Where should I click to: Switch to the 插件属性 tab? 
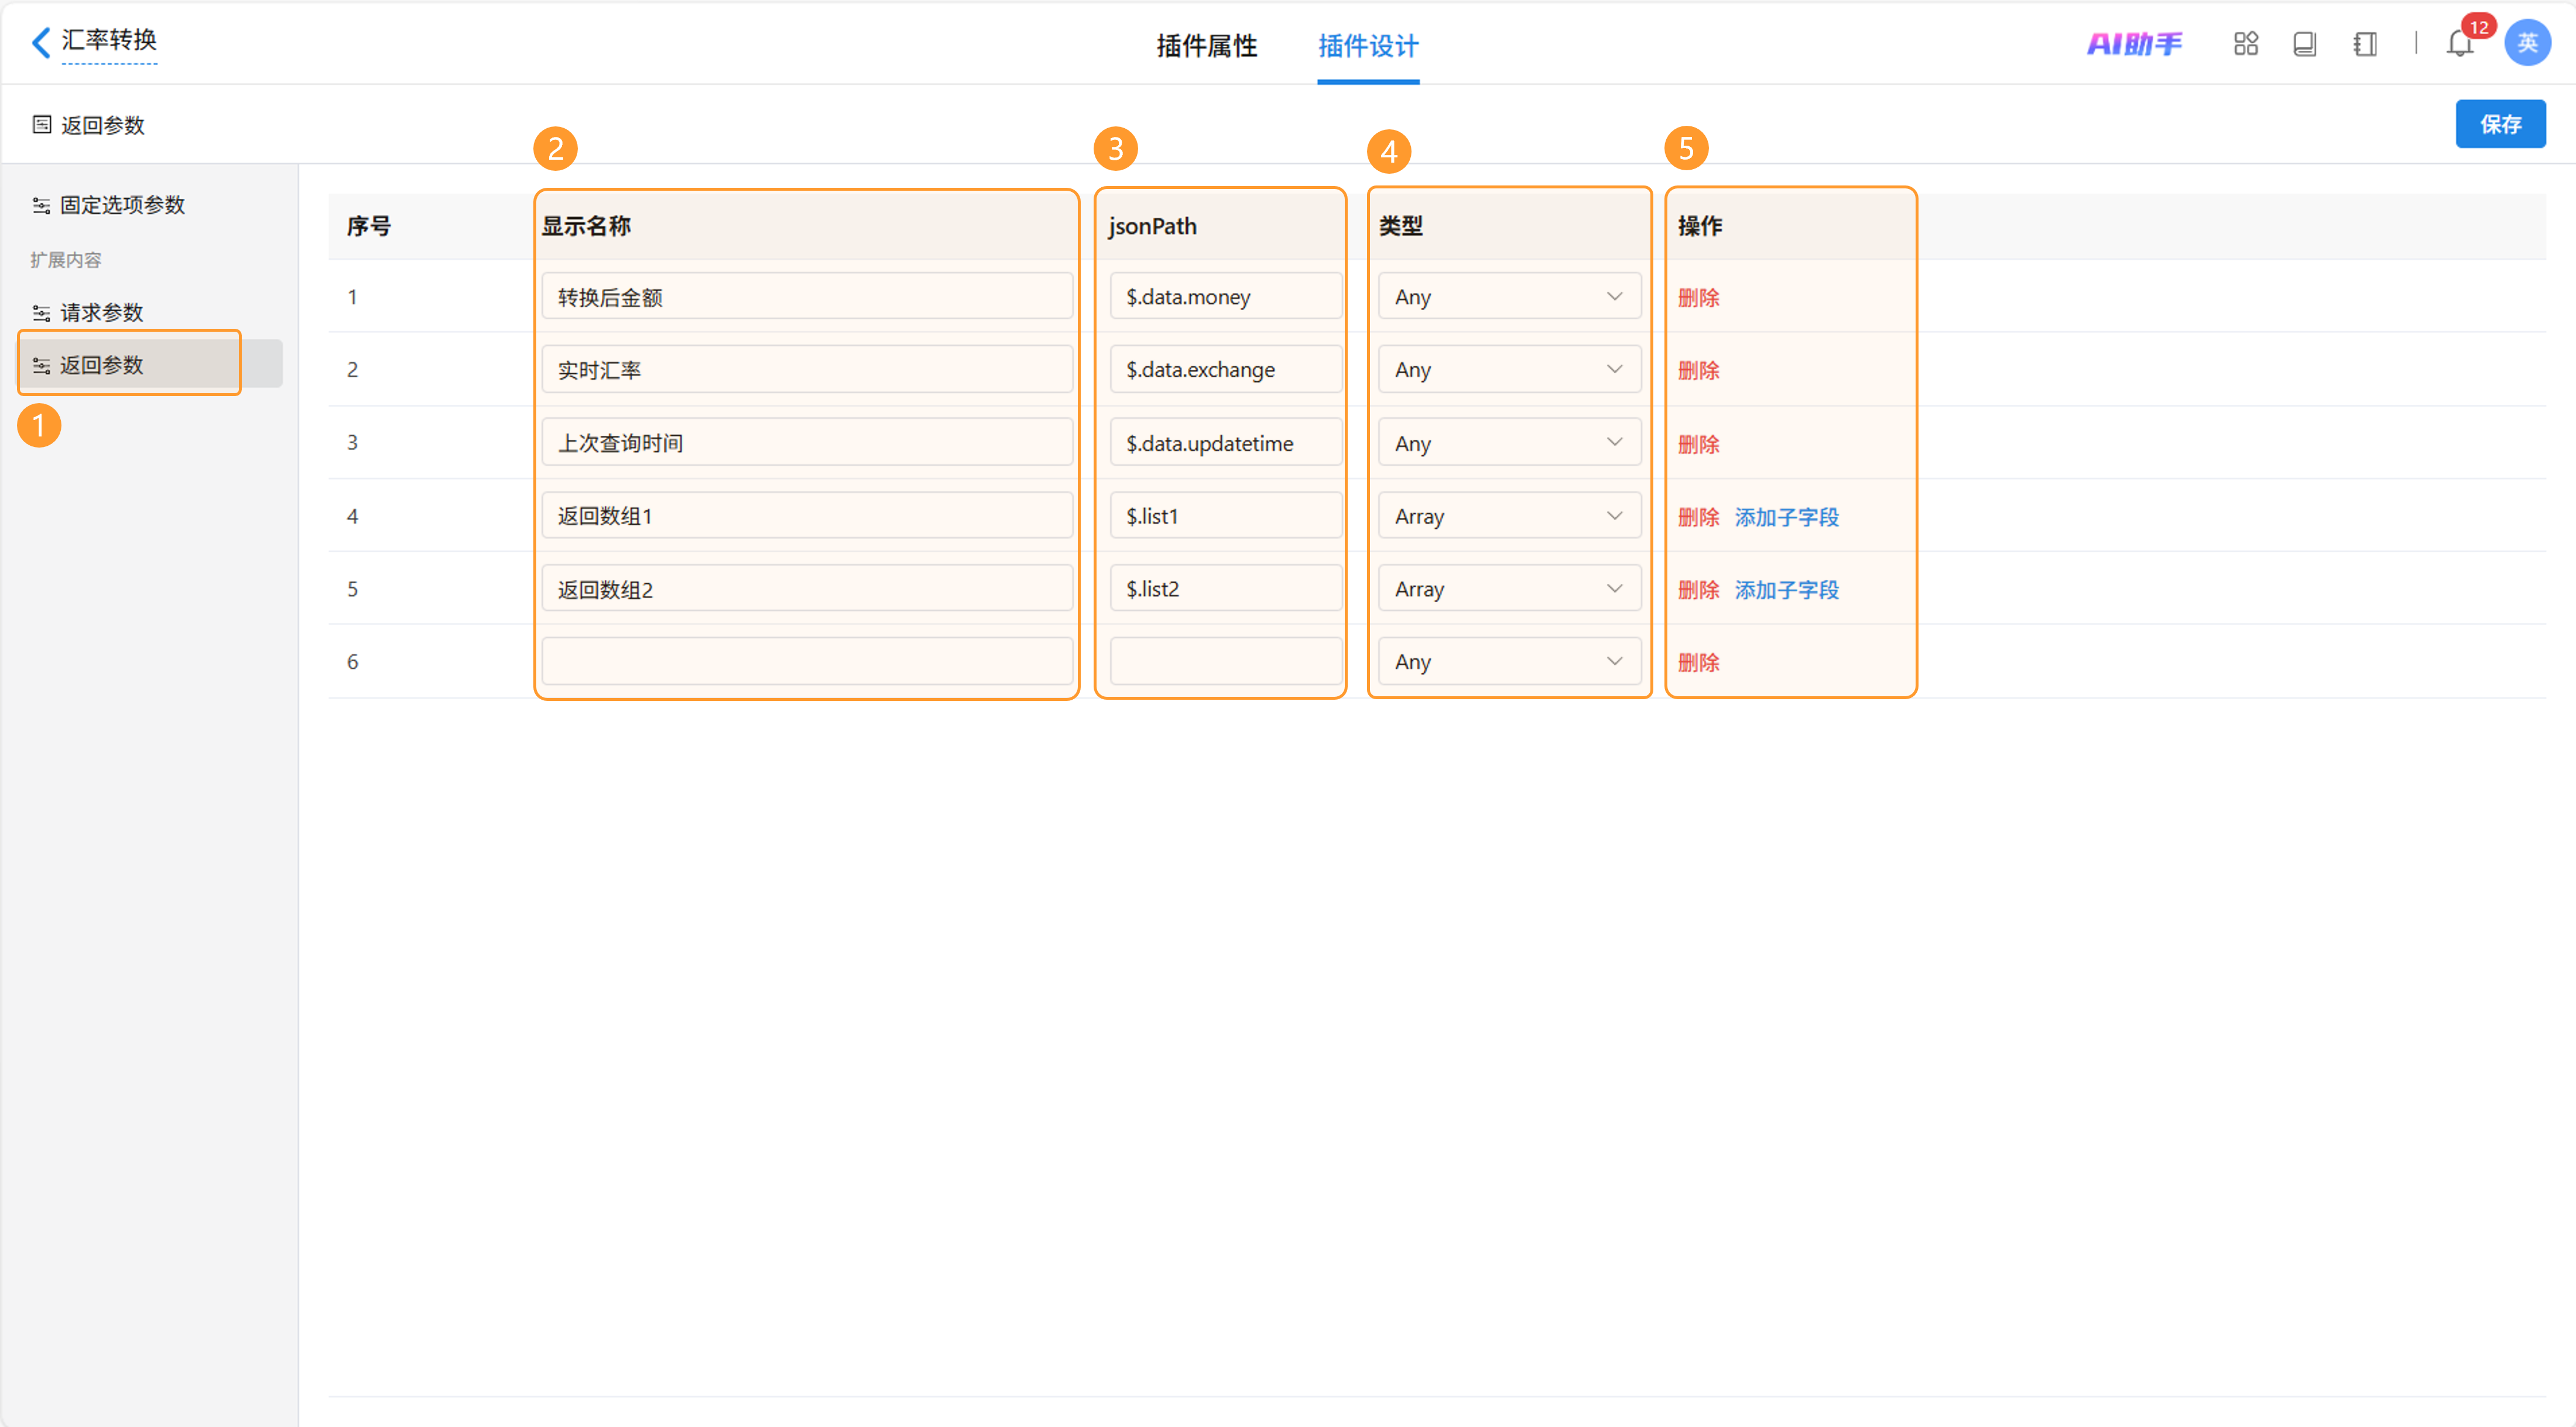pyautogui.click(x=1206, y=46)
